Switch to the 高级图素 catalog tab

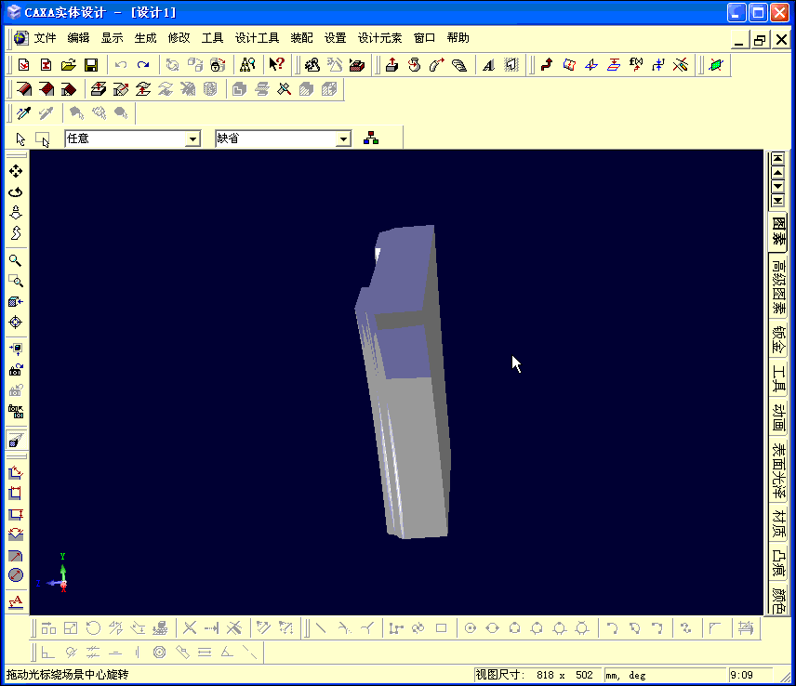778,286
